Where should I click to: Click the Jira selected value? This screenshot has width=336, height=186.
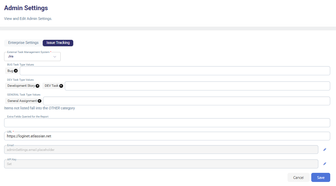11,56
